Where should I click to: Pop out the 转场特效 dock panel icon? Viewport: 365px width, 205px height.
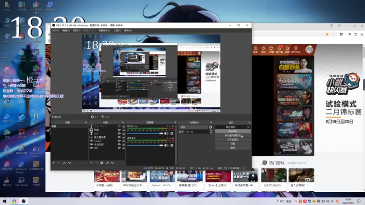211,123
